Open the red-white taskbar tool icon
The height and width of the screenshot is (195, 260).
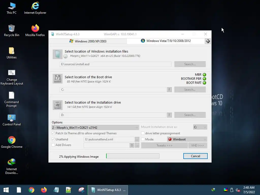[81, 190]
